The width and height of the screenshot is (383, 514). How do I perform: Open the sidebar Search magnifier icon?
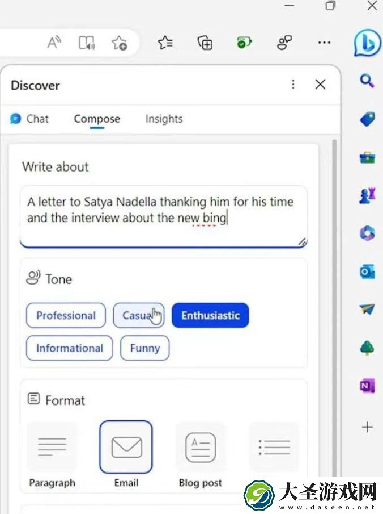(x=367, y=81)
